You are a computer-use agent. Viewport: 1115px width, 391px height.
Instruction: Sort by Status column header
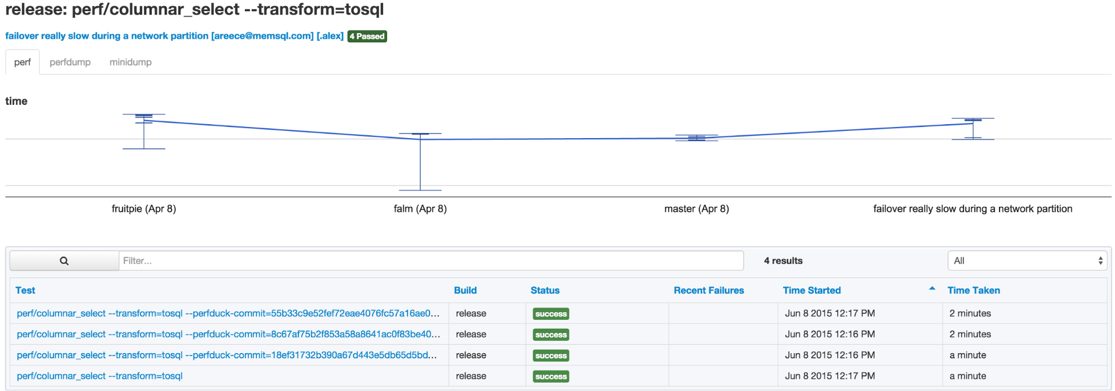[545, 290]
